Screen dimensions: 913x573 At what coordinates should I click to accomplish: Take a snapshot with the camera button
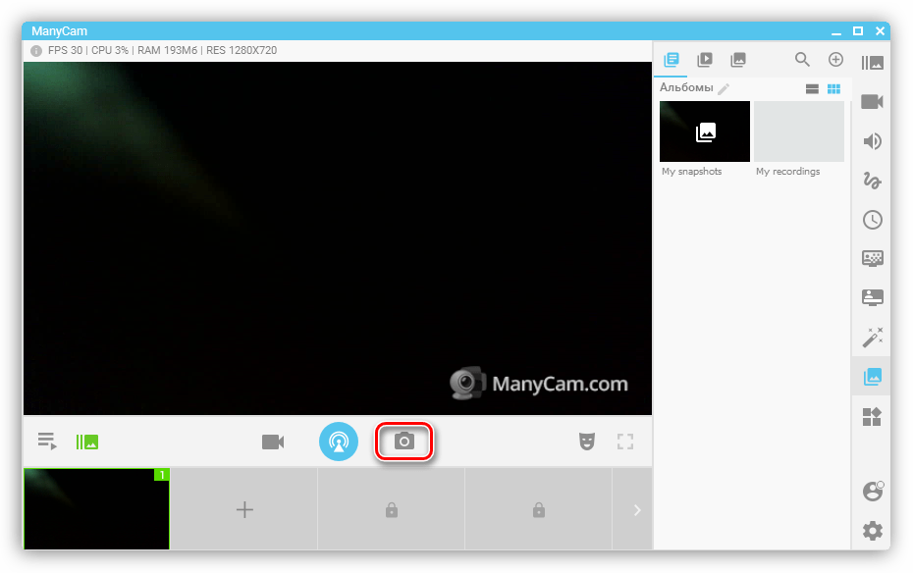(x=404, y=441)
